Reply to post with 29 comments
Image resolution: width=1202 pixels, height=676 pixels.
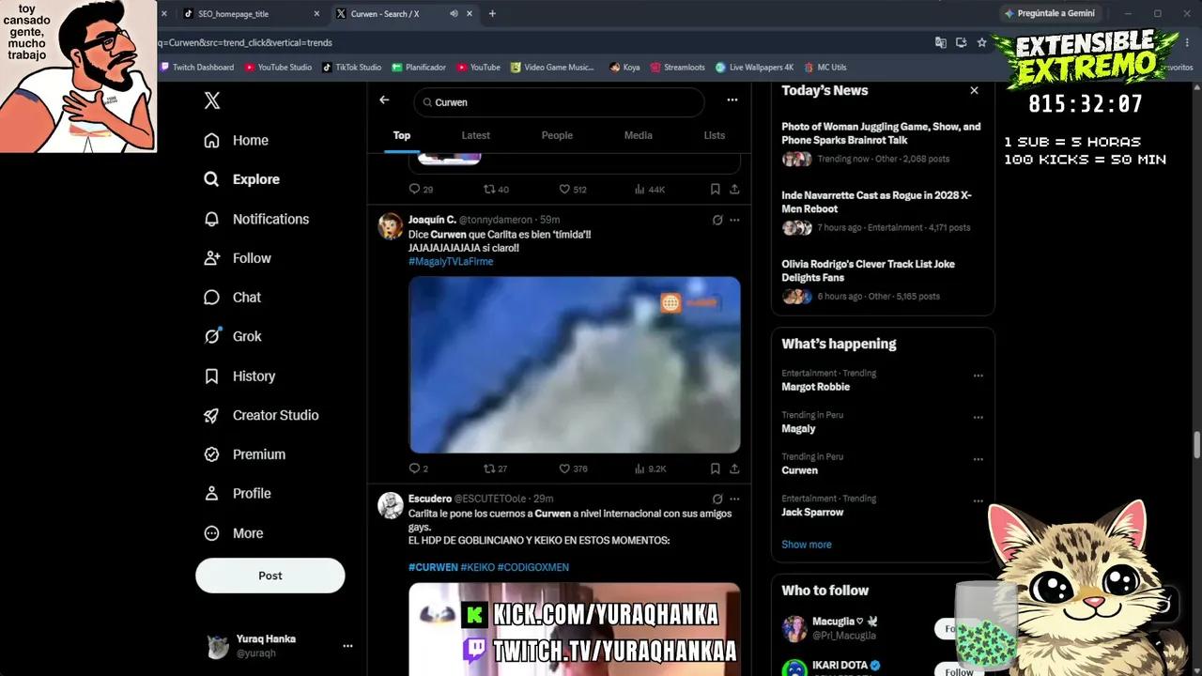(x=421, y=189)
